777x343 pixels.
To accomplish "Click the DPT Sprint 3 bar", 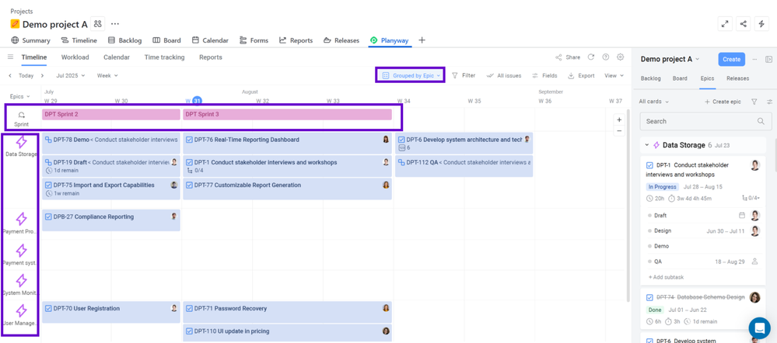I will click(288, 114).
